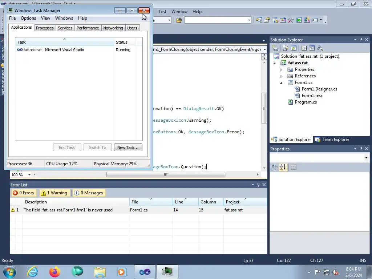
Task: Toggle the 0 Messages filter button
Action: pyautogui.click(x=89, y=193)
